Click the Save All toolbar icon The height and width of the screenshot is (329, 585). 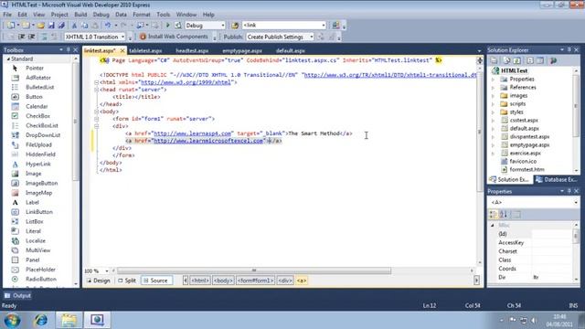pos(61,26)
